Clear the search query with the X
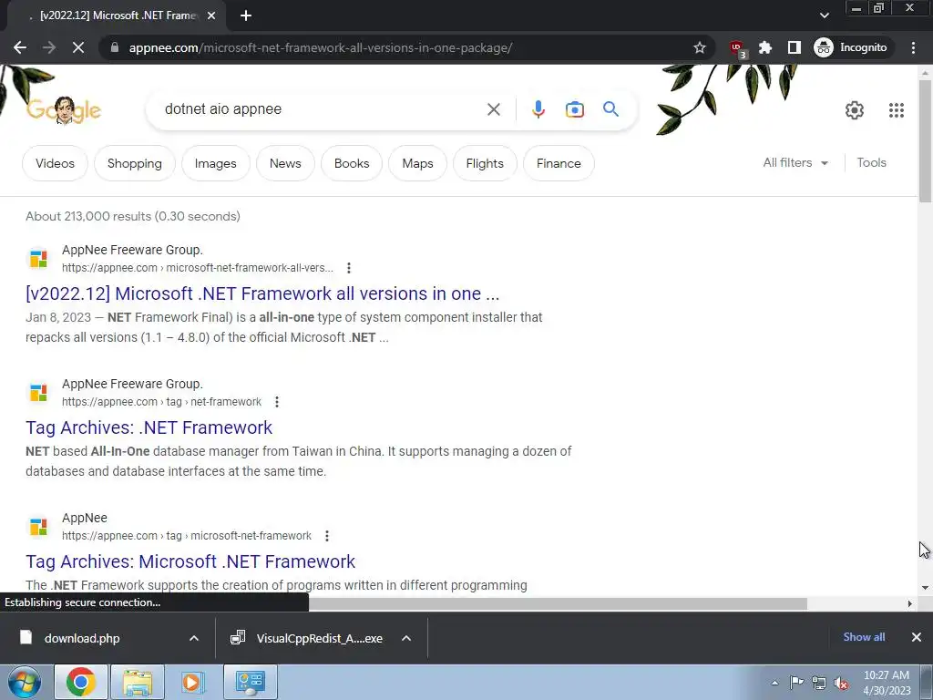This screenshot has width=933, height=700. (493, 109)
